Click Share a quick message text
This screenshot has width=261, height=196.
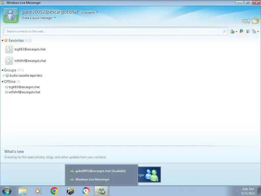pos(37,18)
